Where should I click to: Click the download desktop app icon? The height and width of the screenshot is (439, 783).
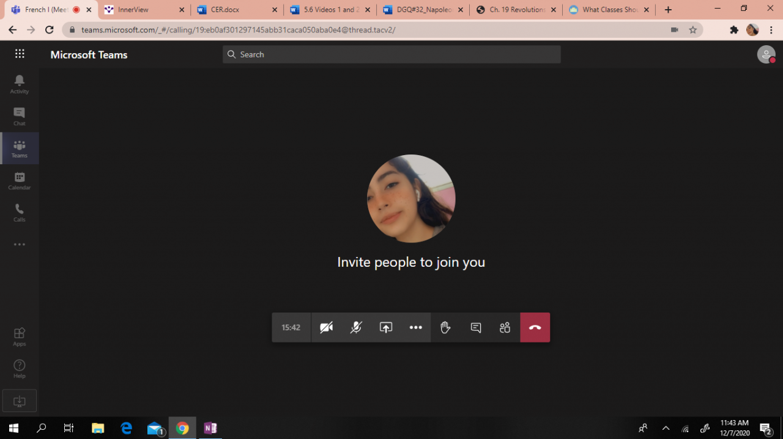[20, 401]
